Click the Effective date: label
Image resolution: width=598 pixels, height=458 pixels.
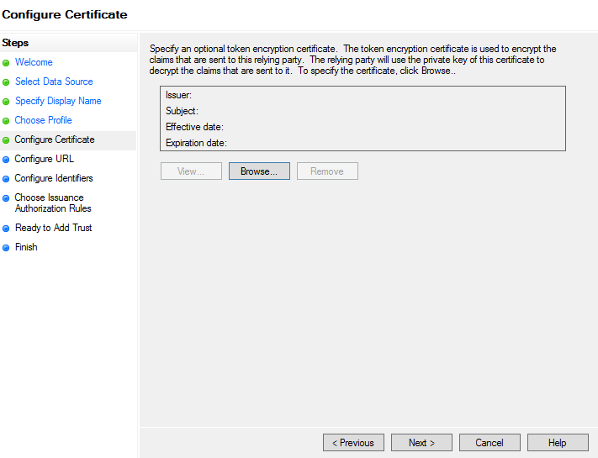pyautogui.click(x=194, y=127)
